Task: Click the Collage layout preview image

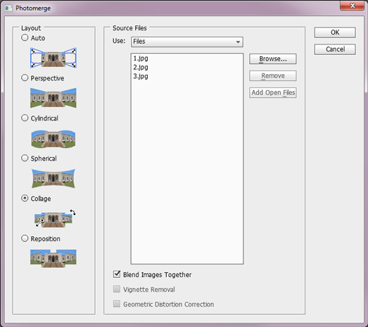Action: [x=55, y=218]
